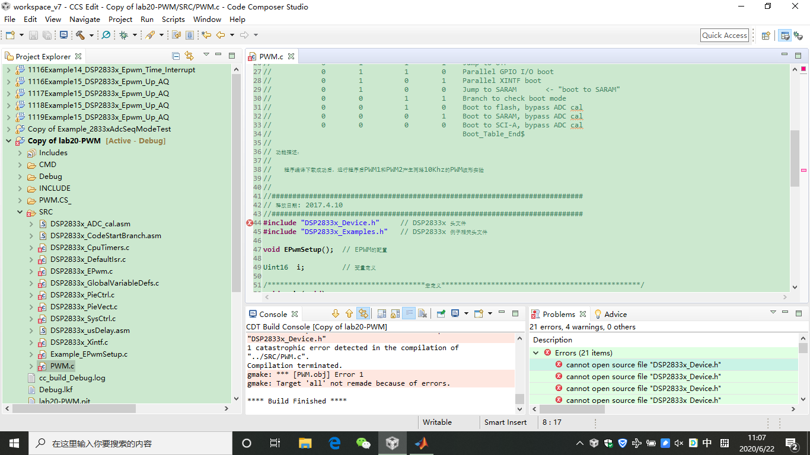The image size is (810, 455).
Task: Select first 'cannot open source file' error
Action: [643, 365]
